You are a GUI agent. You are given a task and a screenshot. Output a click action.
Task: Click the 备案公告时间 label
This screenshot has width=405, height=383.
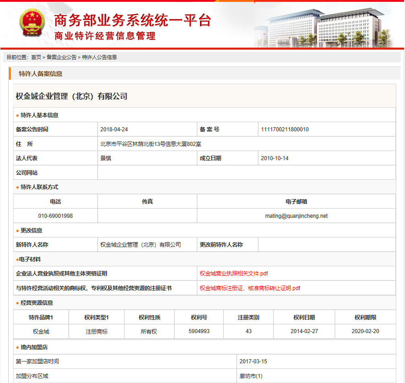[32, 129]
